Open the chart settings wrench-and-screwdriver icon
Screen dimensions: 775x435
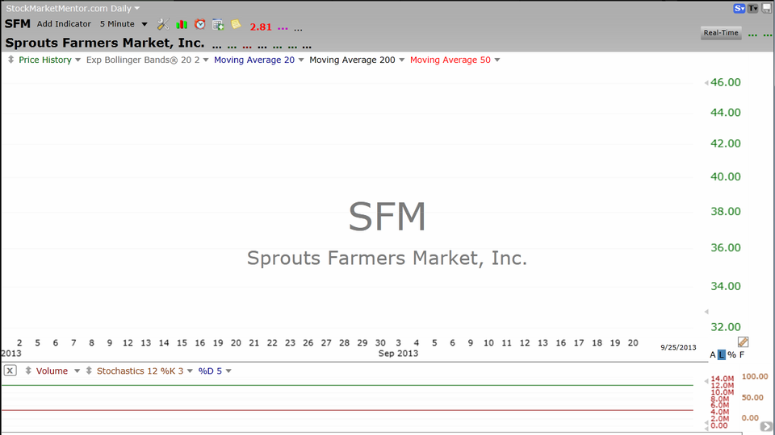click(x=163, y=24)
